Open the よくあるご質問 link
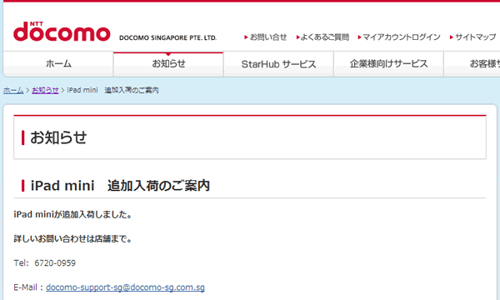The image size is (500, 300). (x=325, y=37)
